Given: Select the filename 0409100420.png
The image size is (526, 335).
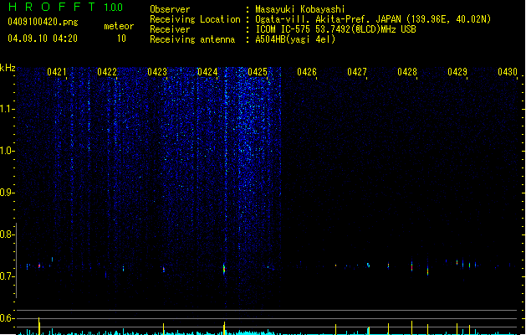Looking at the screenshot, I should coord(43,22).
